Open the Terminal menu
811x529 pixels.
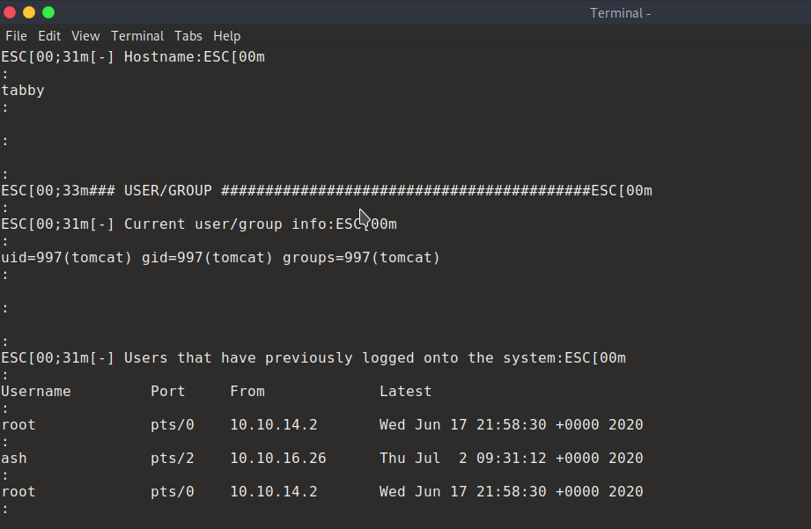click(x=137, y=36)
